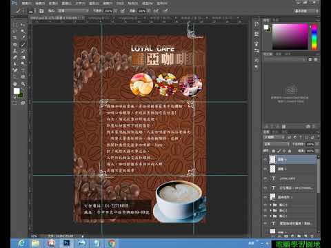331x248 pixels.
Task: Open the brush opacity slider arrow
Action: 115,11
